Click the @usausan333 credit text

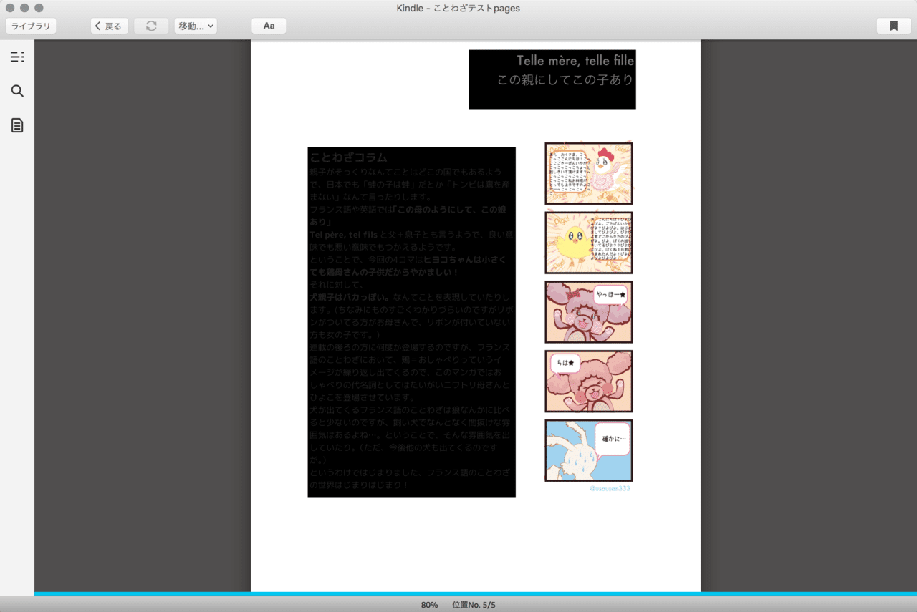(610, 488)
